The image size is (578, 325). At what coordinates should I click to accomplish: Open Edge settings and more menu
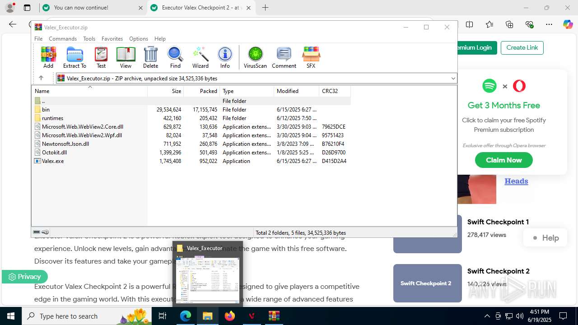(549, 24)
